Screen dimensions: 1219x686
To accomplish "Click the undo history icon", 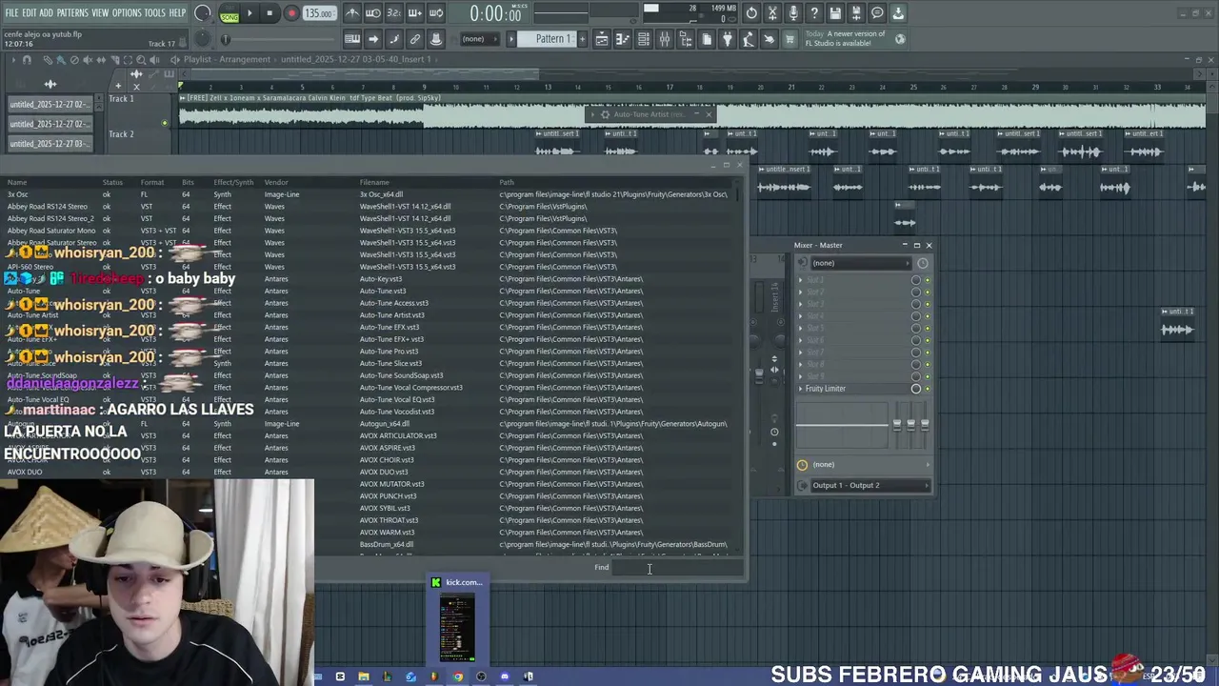I will click(x=751, y=13).
